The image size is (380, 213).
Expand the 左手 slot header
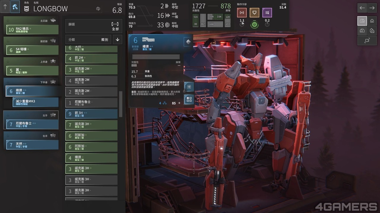[31, 115]
